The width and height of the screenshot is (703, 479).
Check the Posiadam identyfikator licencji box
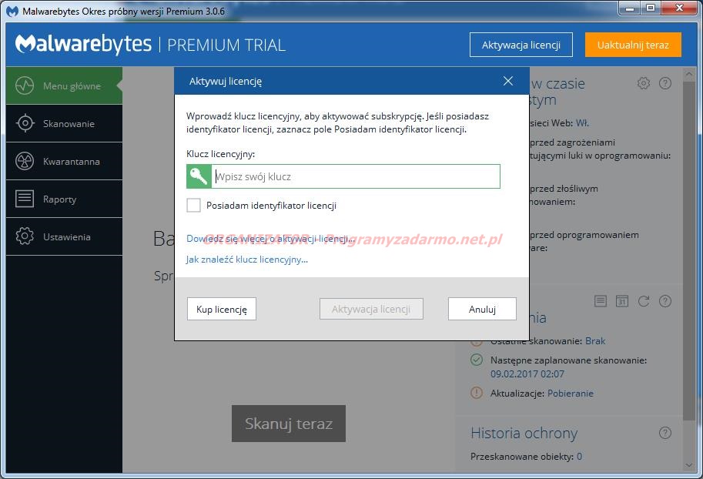point(194,206)
